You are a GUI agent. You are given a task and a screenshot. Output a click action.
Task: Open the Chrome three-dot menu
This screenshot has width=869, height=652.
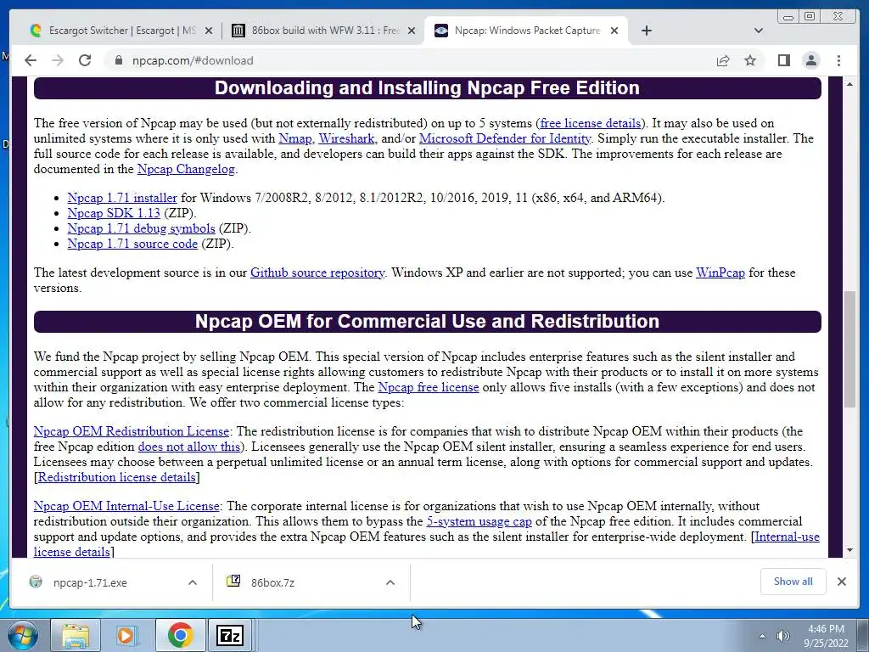[x=838, y=60]
